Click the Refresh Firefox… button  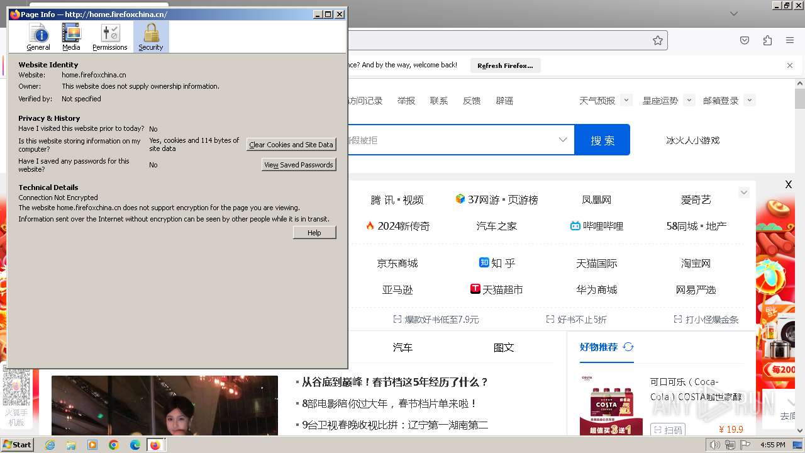[505, 65]
